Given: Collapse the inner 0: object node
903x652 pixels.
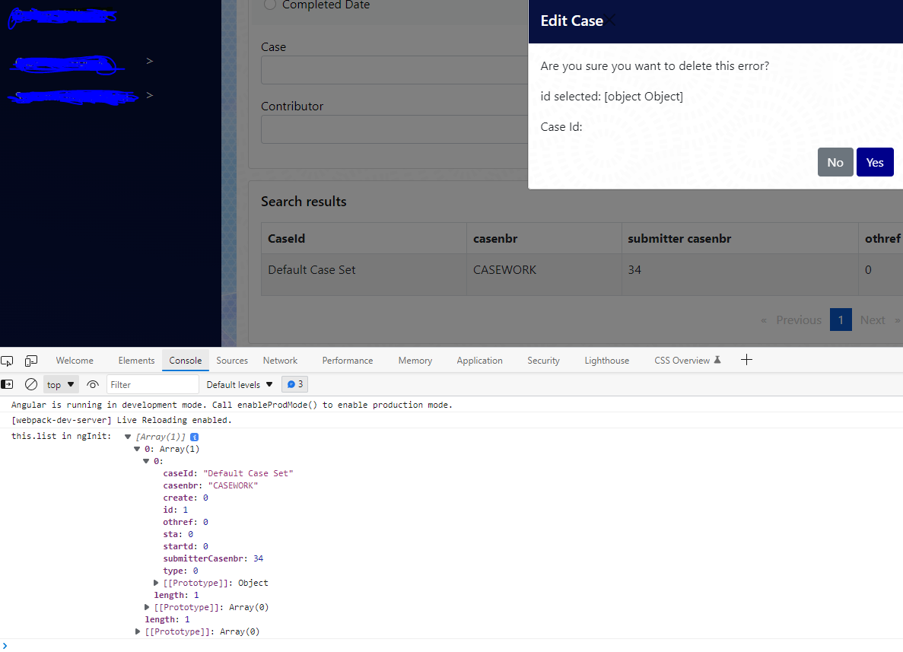Looking at the screenshot, I should 146,461.
